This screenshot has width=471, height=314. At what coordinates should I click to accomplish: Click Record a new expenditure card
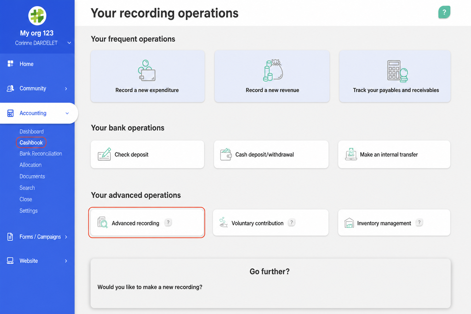(147, 76)
